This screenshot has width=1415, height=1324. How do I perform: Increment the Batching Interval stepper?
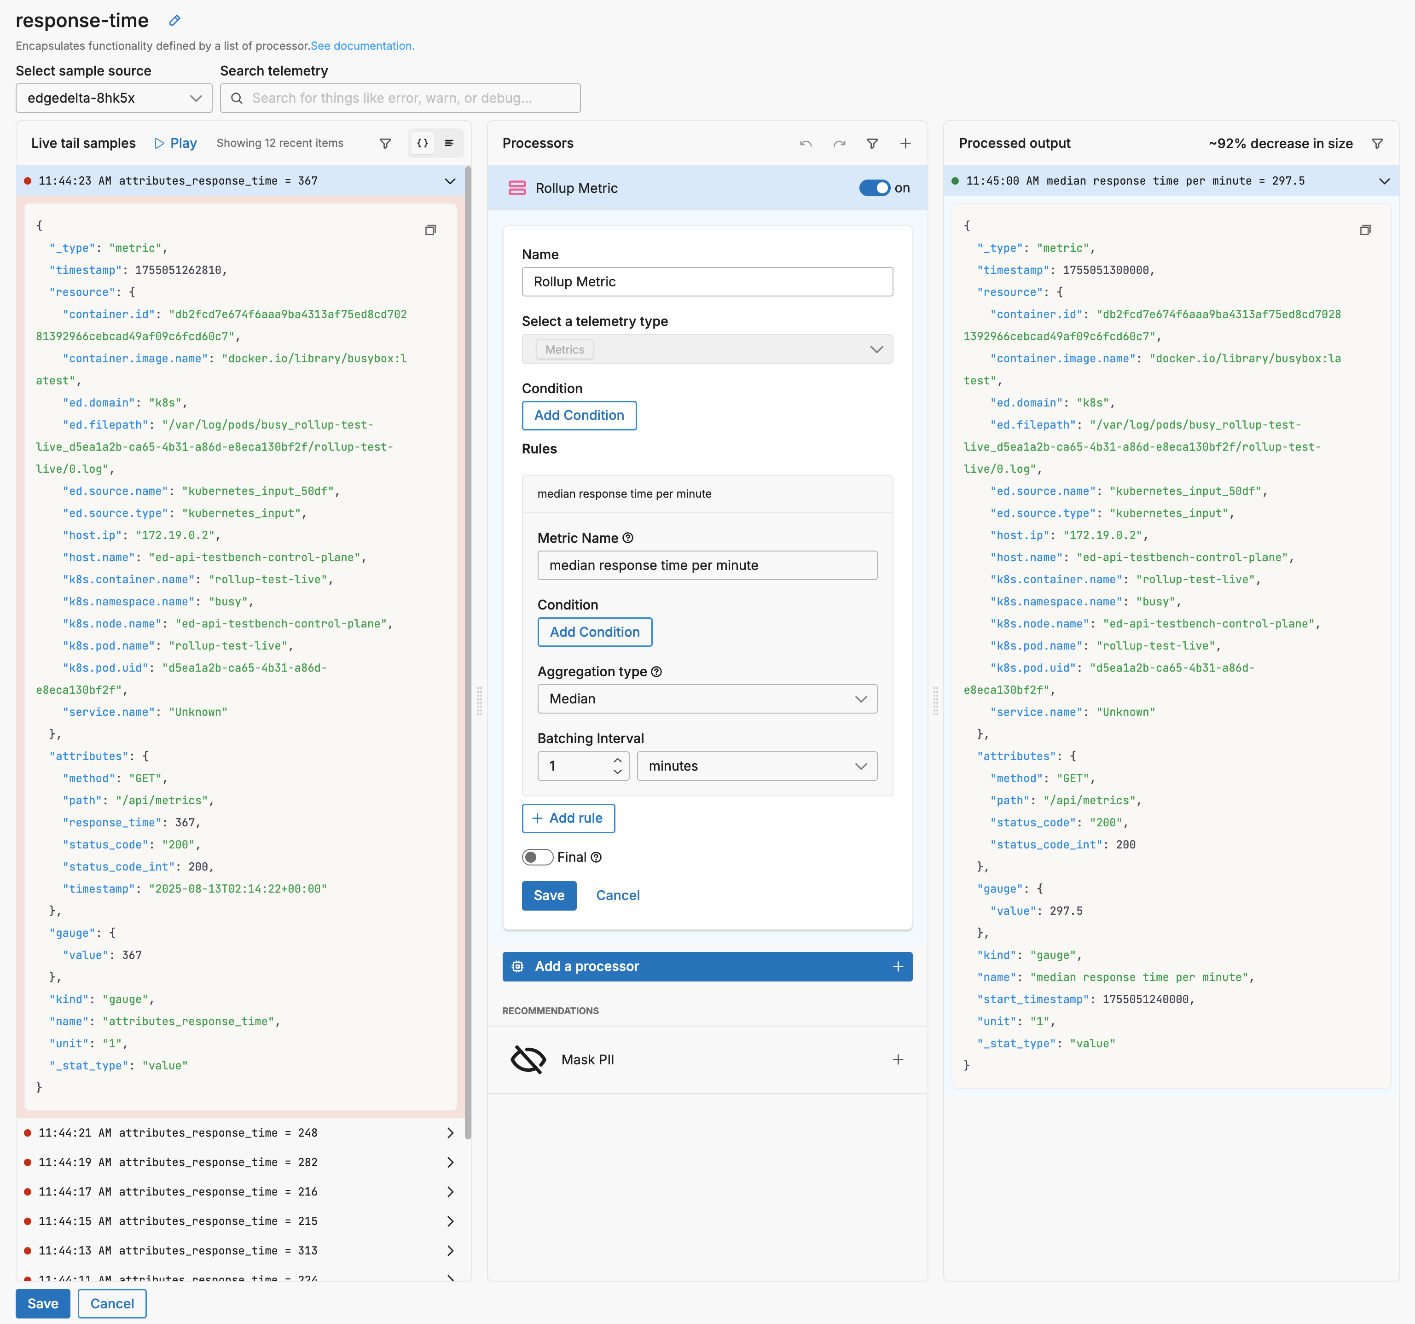pos(617,761)
